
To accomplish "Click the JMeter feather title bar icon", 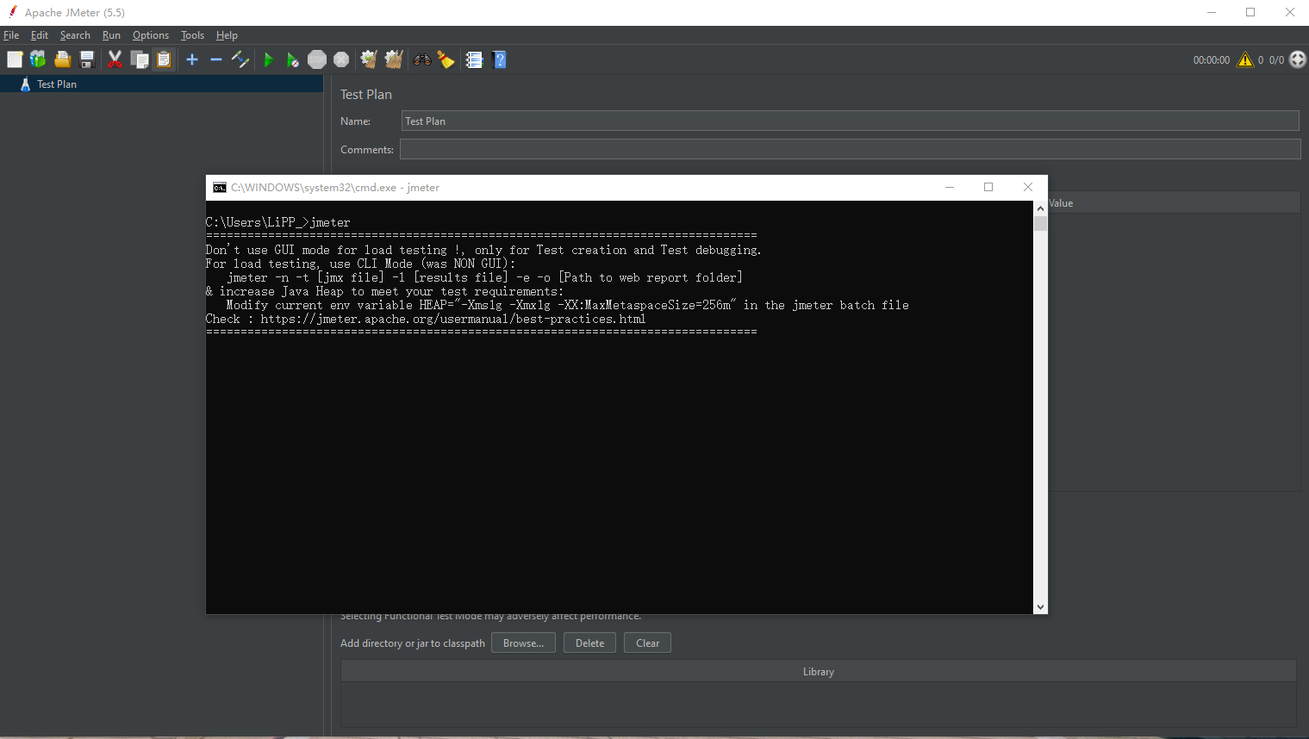I will pyautogui.click(x=12, y=12).
